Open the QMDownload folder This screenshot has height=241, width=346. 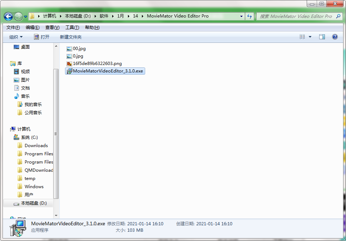39,170
